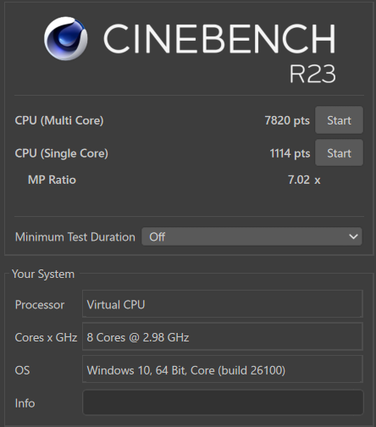Click the MP Ratio label
Viewport: 376px width, 427px height.
pyautogui.click(x=52, y=180)
